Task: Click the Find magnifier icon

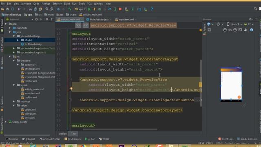Action: click(x=47, y=9)
